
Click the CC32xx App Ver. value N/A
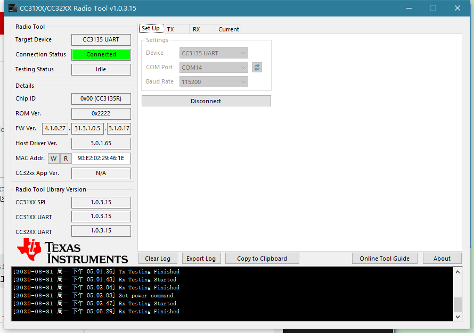point(101,173)
